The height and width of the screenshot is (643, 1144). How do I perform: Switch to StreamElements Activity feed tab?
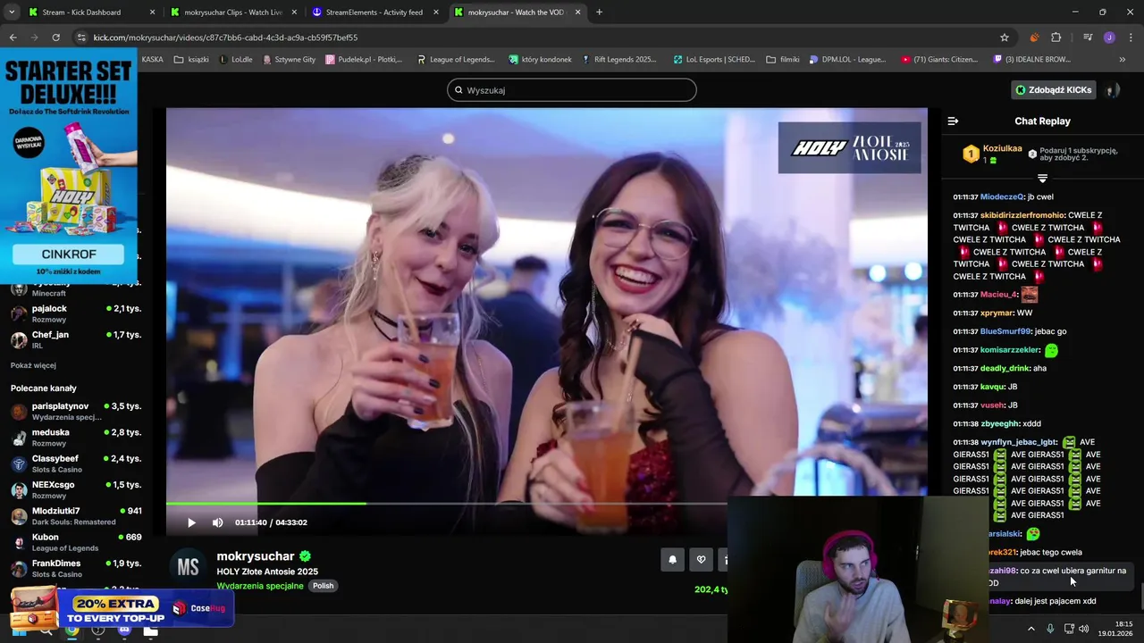(x=375, y=13)
